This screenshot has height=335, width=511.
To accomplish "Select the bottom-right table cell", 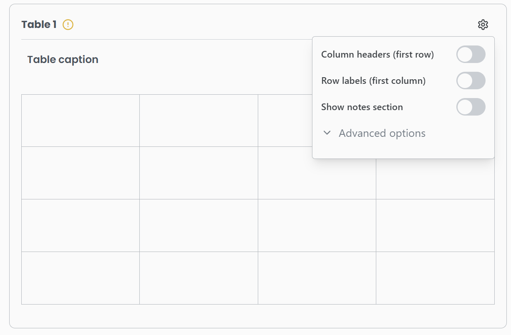I will pos(435,278).
